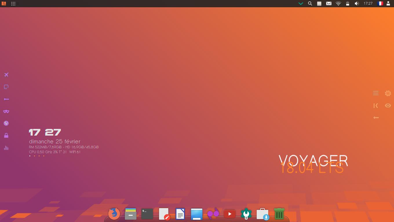Click the hamburger lines icon on right side
394x222 pixels.
[x=376, y=93]
